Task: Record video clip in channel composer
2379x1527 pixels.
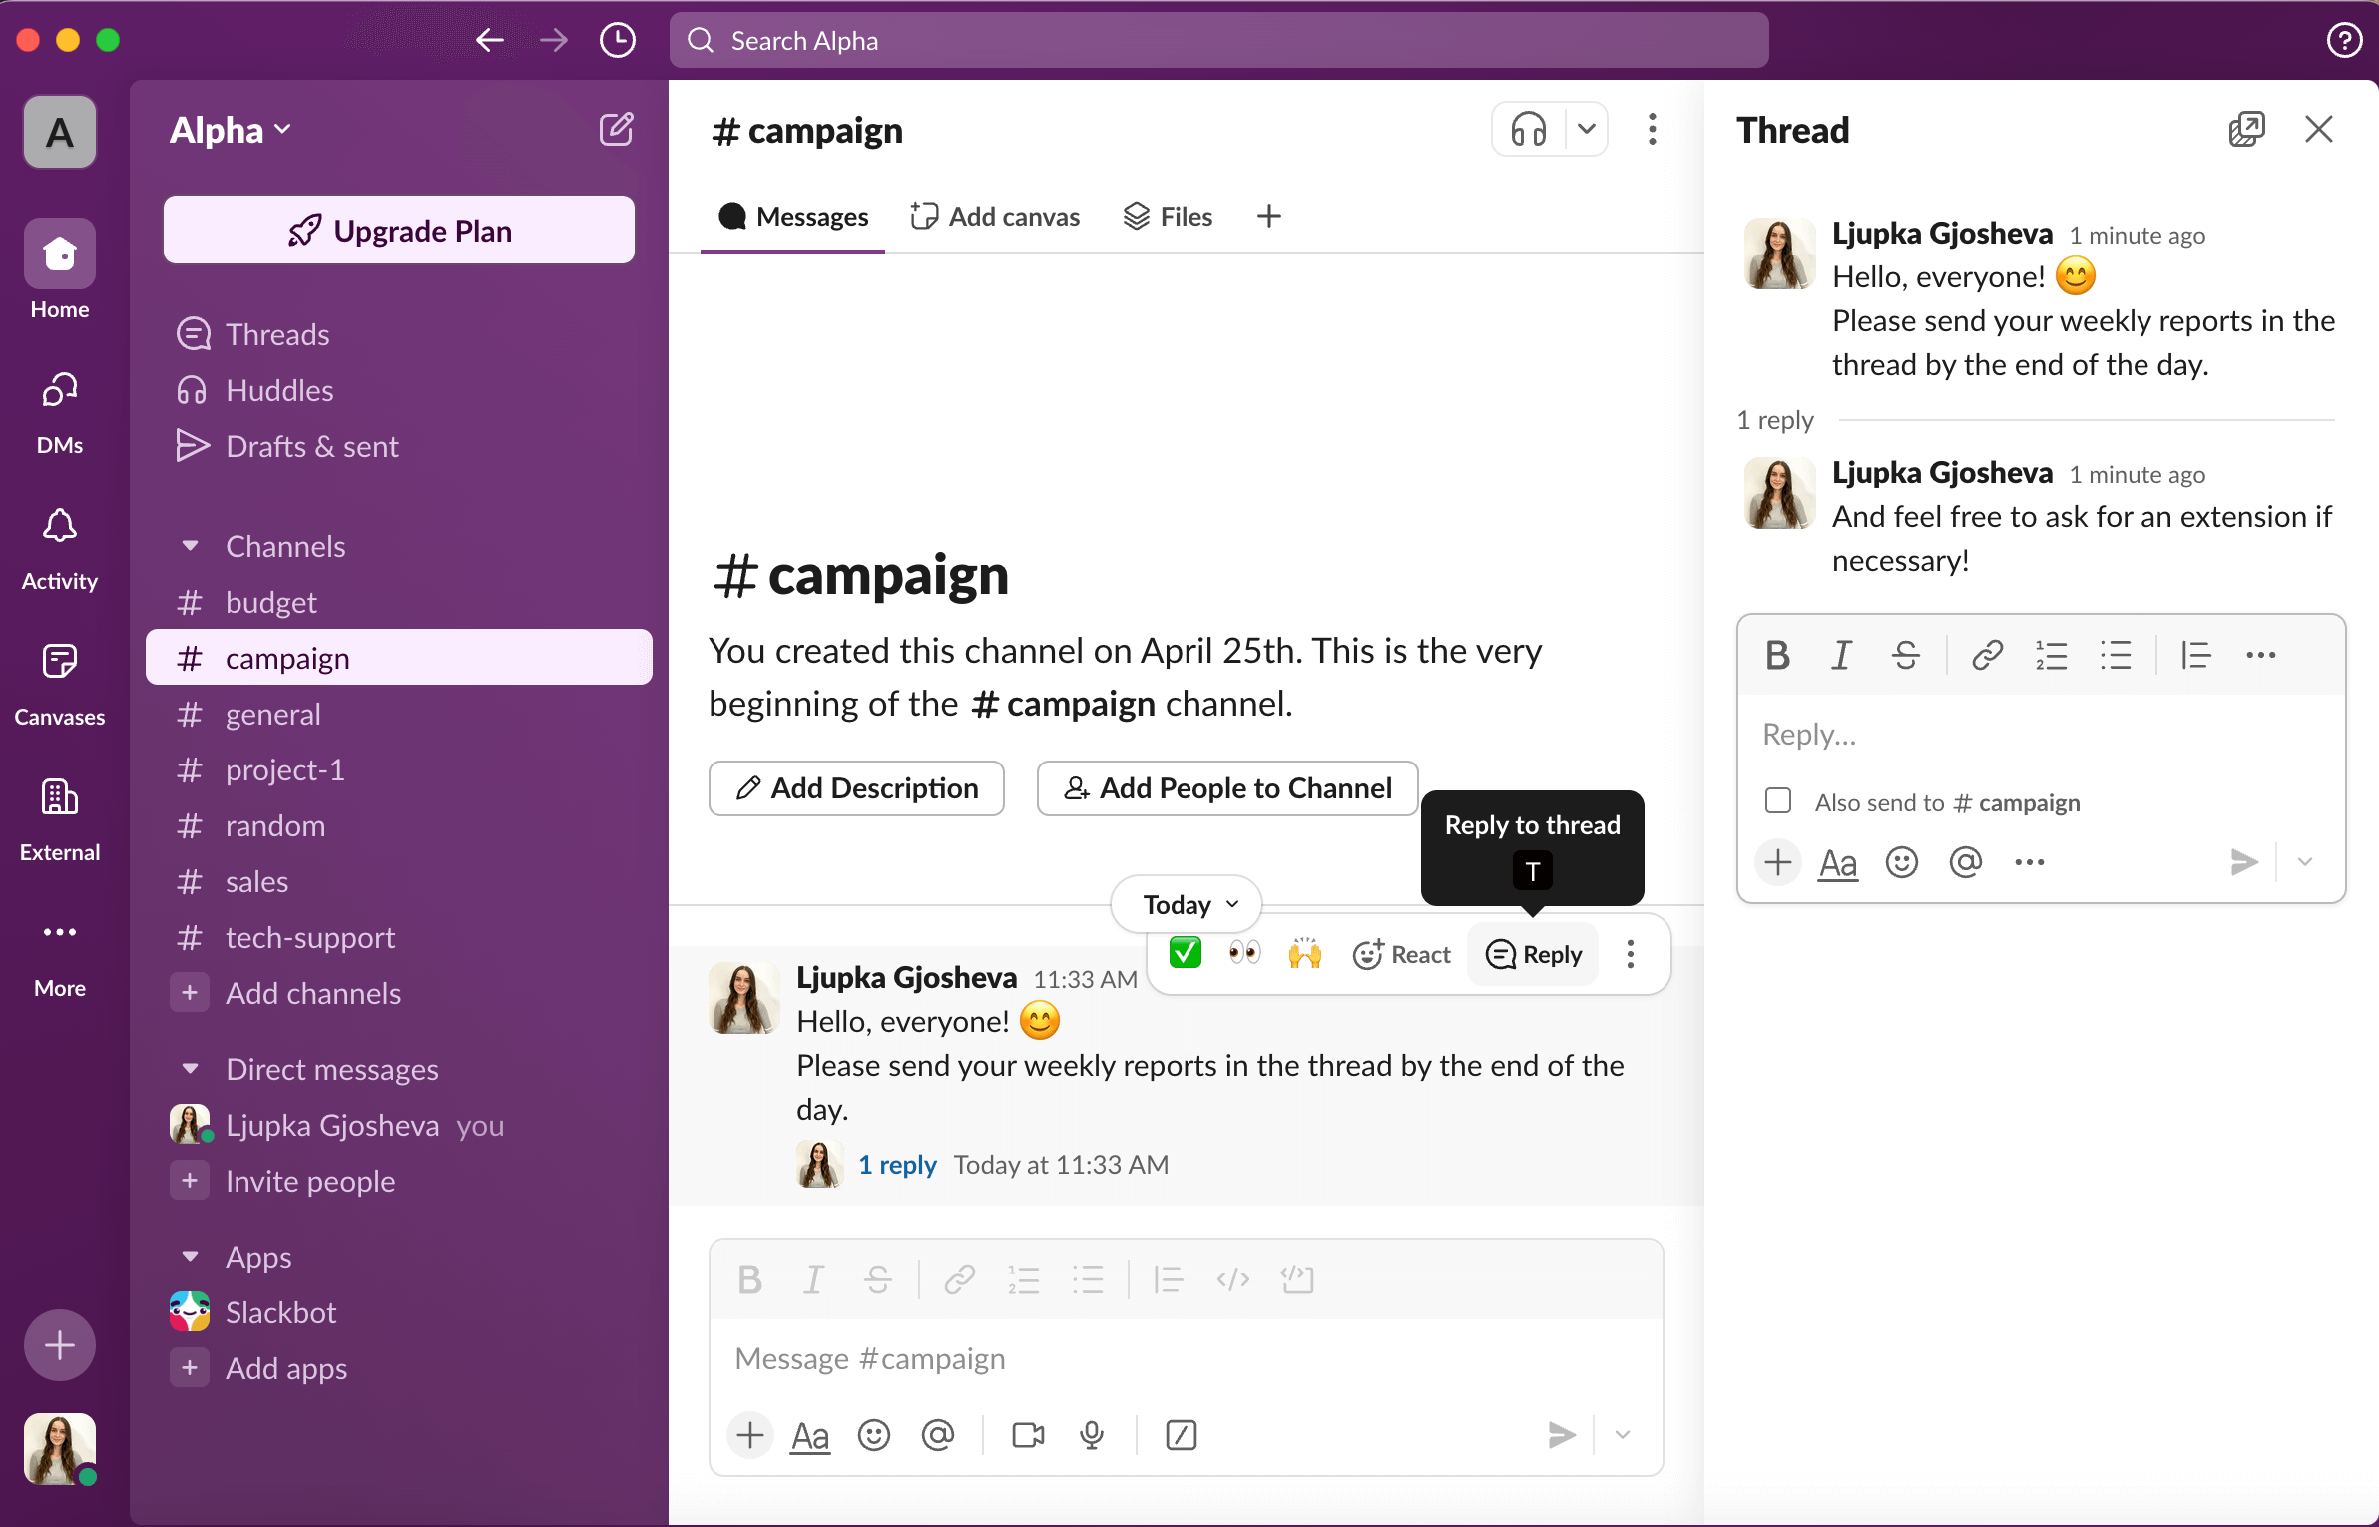Action: 1028,1435
